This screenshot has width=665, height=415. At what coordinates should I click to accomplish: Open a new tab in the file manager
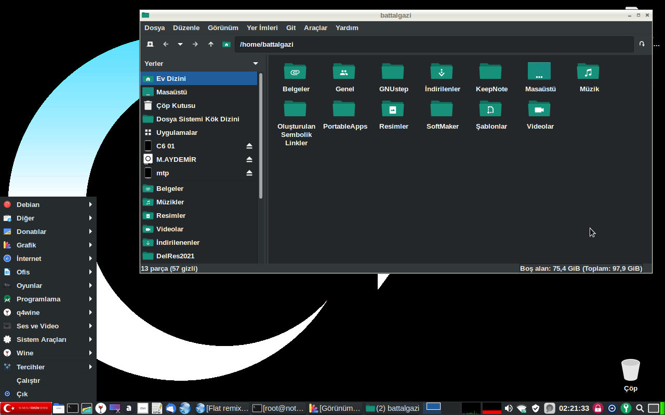click(x=150, y=44)
